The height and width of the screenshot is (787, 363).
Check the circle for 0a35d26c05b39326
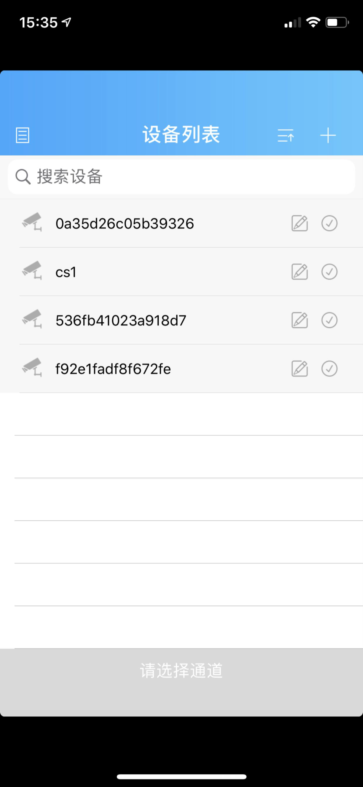coord(329,223)
